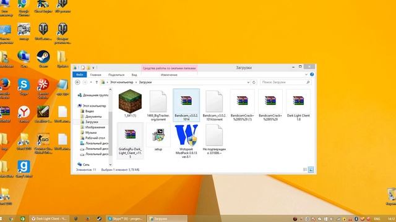Switch to large icons view in status bar
This screenshot has width=396, height=222.
click(311, 170)
